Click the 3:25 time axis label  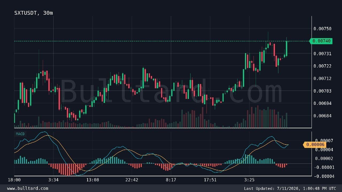coord(249,180)
